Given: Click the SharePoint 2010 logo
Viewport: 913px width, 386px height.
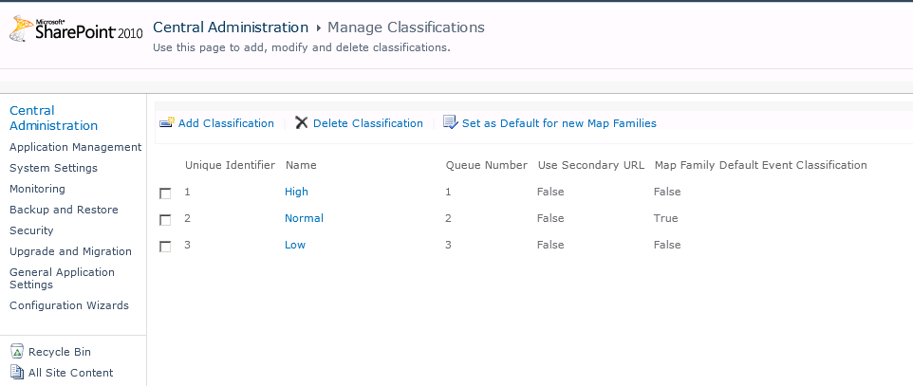Looking at the screenshot, I should pyautogui.click(x=75, y=31).
